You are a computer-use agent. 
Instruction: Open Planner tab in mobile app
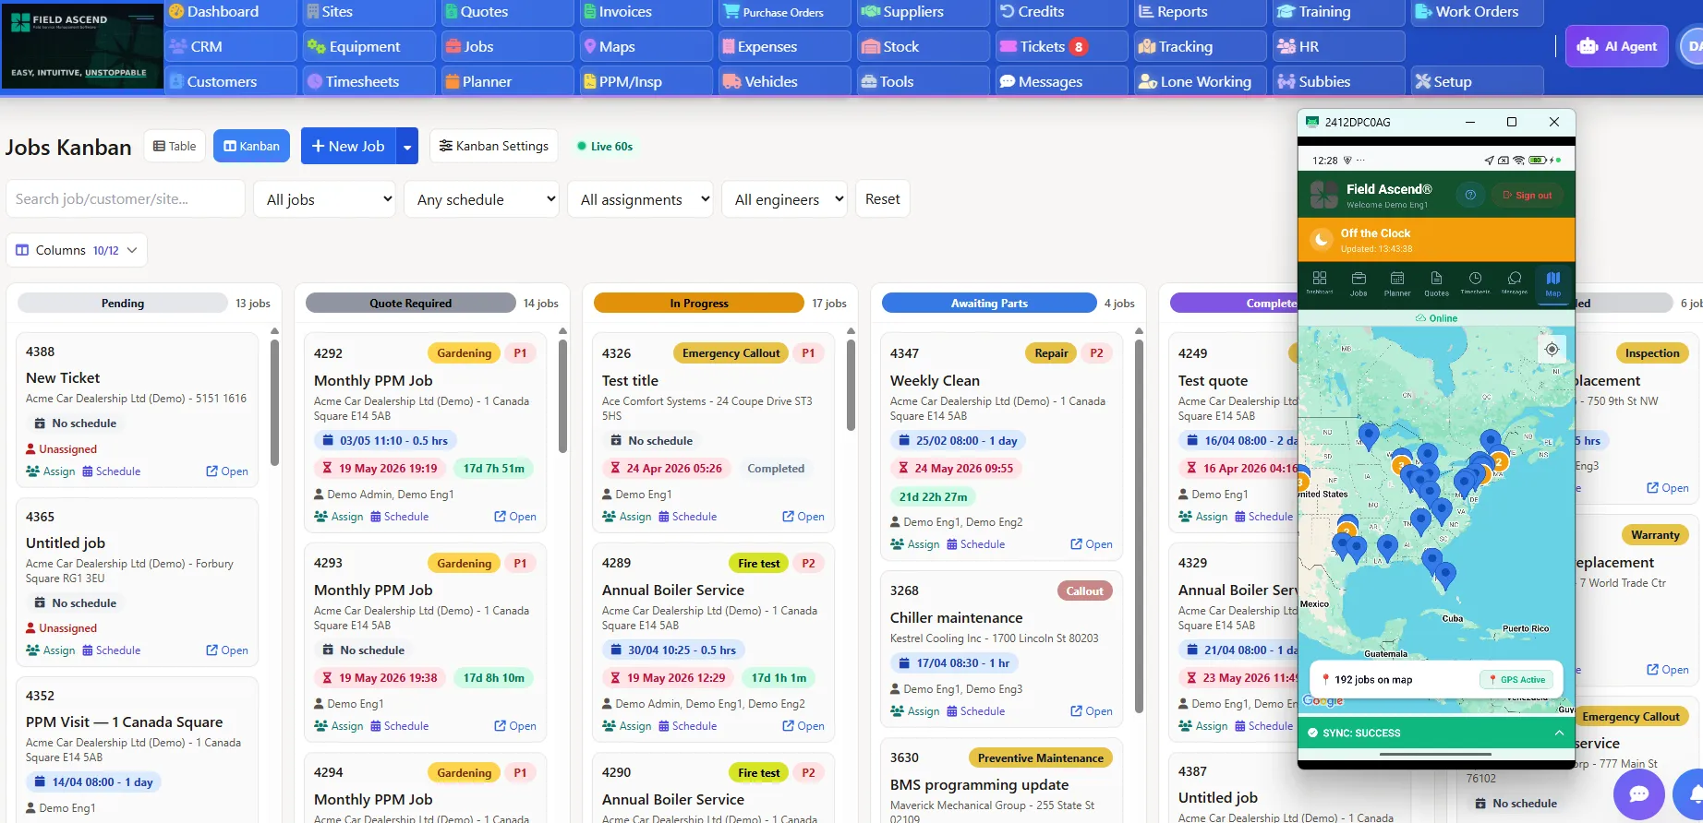(1397, 283)
